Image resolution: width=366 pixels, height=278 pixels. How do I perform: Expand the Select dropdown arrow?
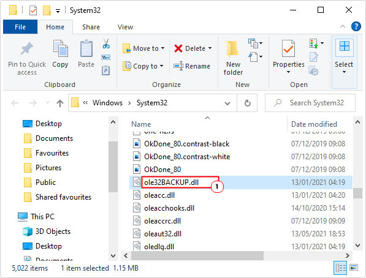(344, 72)
